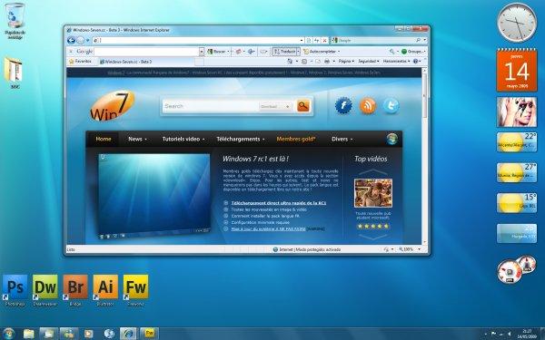Switch to Internet Explorer in the taskbar

(x=129, y=334)
